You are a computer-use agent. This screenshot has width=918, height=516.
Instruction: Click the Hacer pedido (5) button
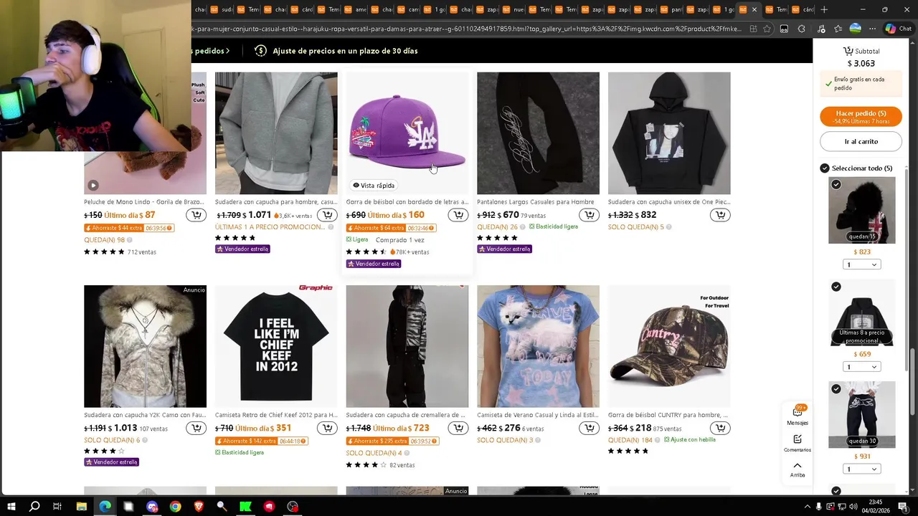861,117
